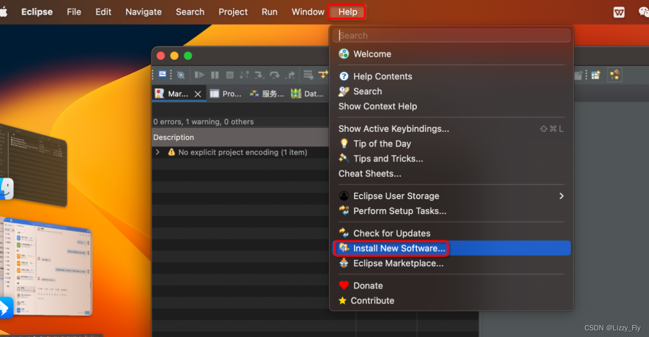Click the Search field in Help menu
The width and height of the screenshot is (649, 337).
point(451,35)
